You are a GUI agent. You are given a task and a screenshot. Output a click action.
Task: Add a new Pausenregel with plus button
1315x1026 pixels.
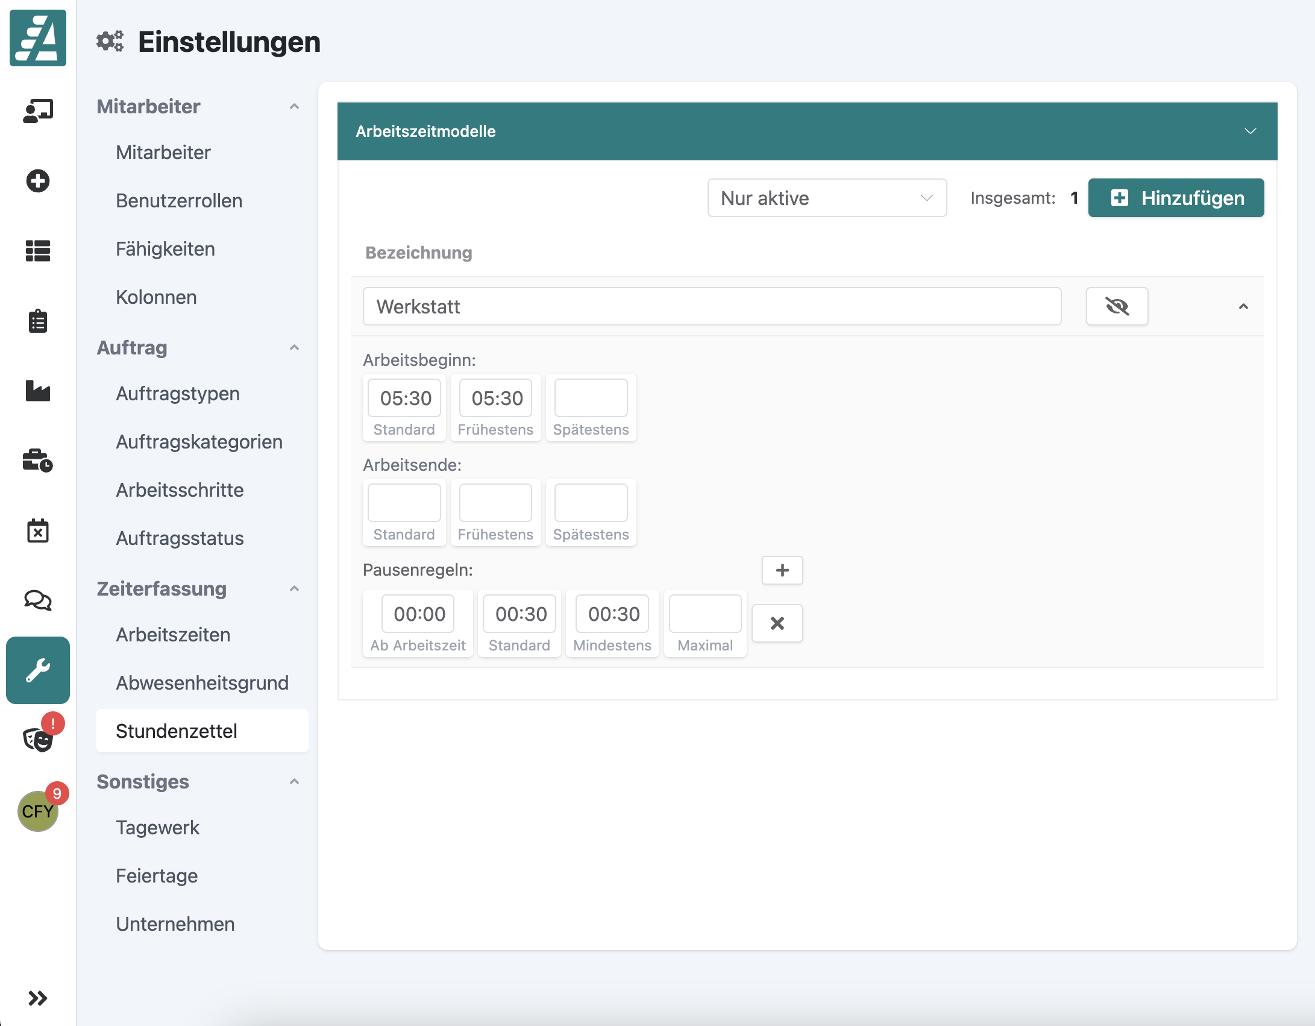point(782,570)
